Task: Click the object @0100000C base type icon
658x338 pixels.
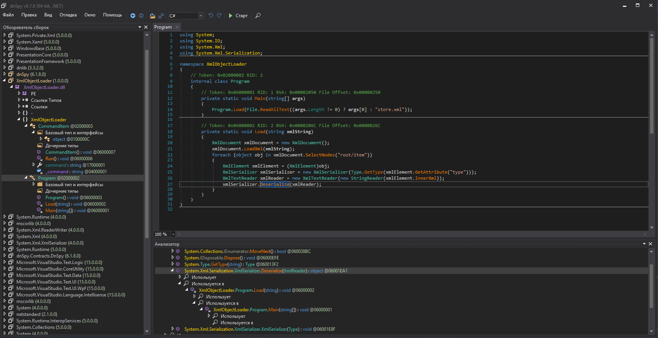Action: tap(47, 139)
